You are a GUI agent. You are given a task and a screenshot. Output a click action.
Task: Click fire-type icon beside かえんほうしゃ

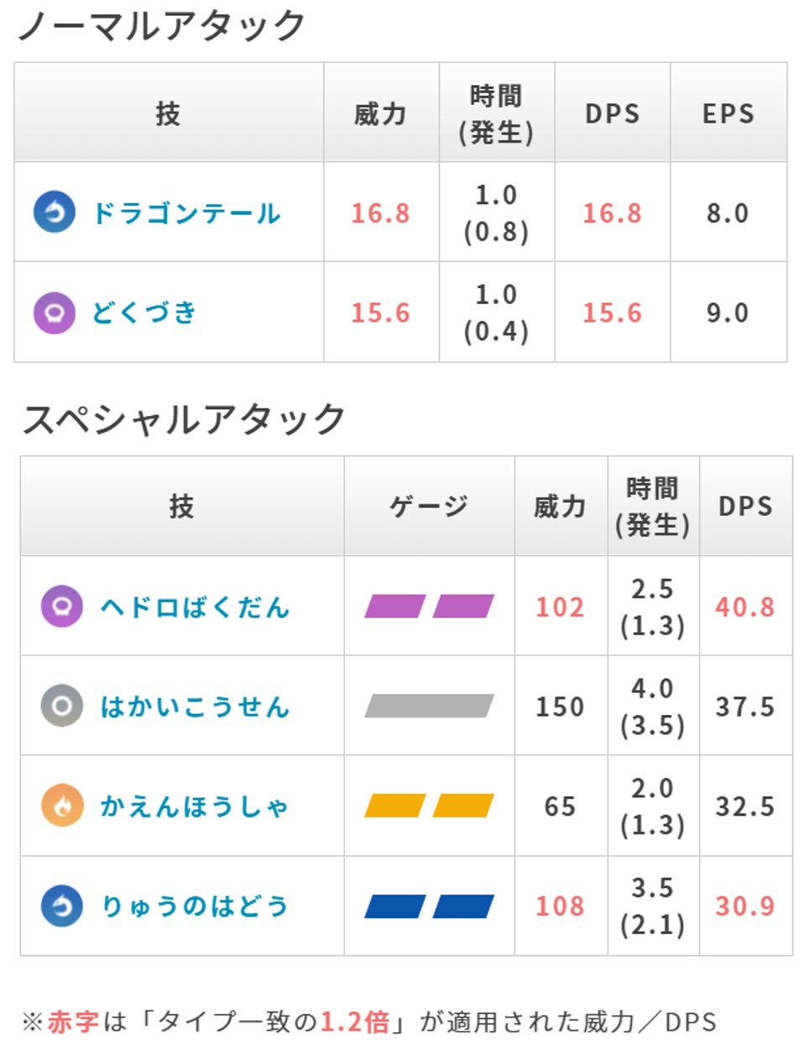click(x=61, y=806)
